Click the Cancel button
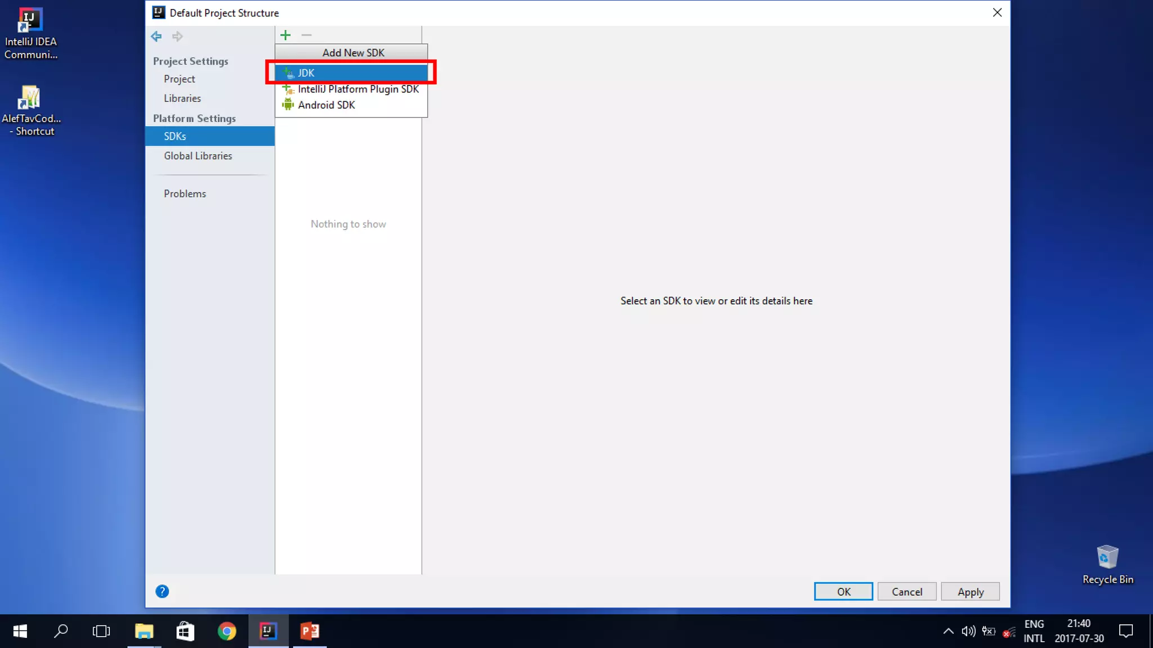This screenshot has width=1153, height=648. point(907,591)
